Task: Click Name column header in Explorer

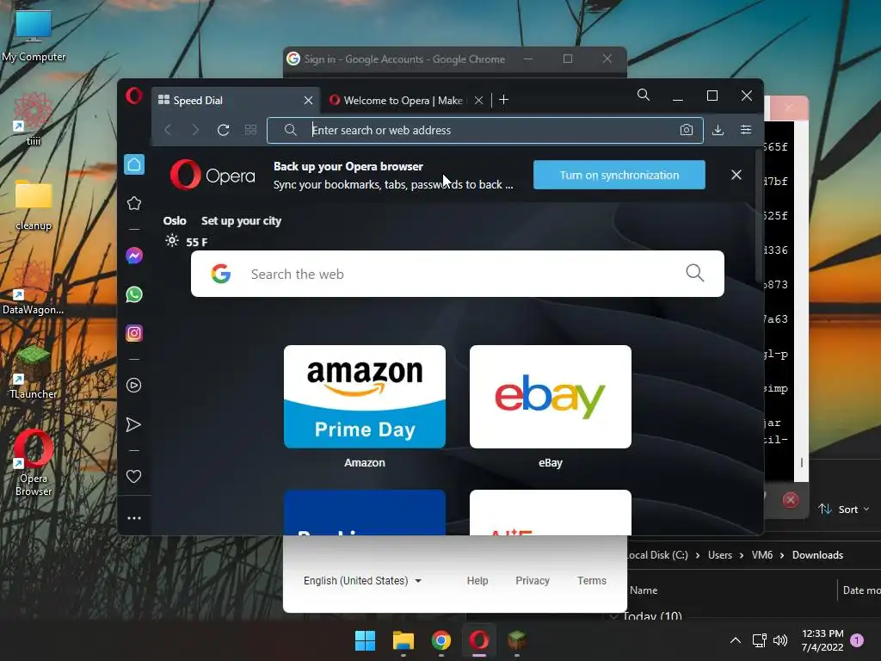Action: pos(644,590)
